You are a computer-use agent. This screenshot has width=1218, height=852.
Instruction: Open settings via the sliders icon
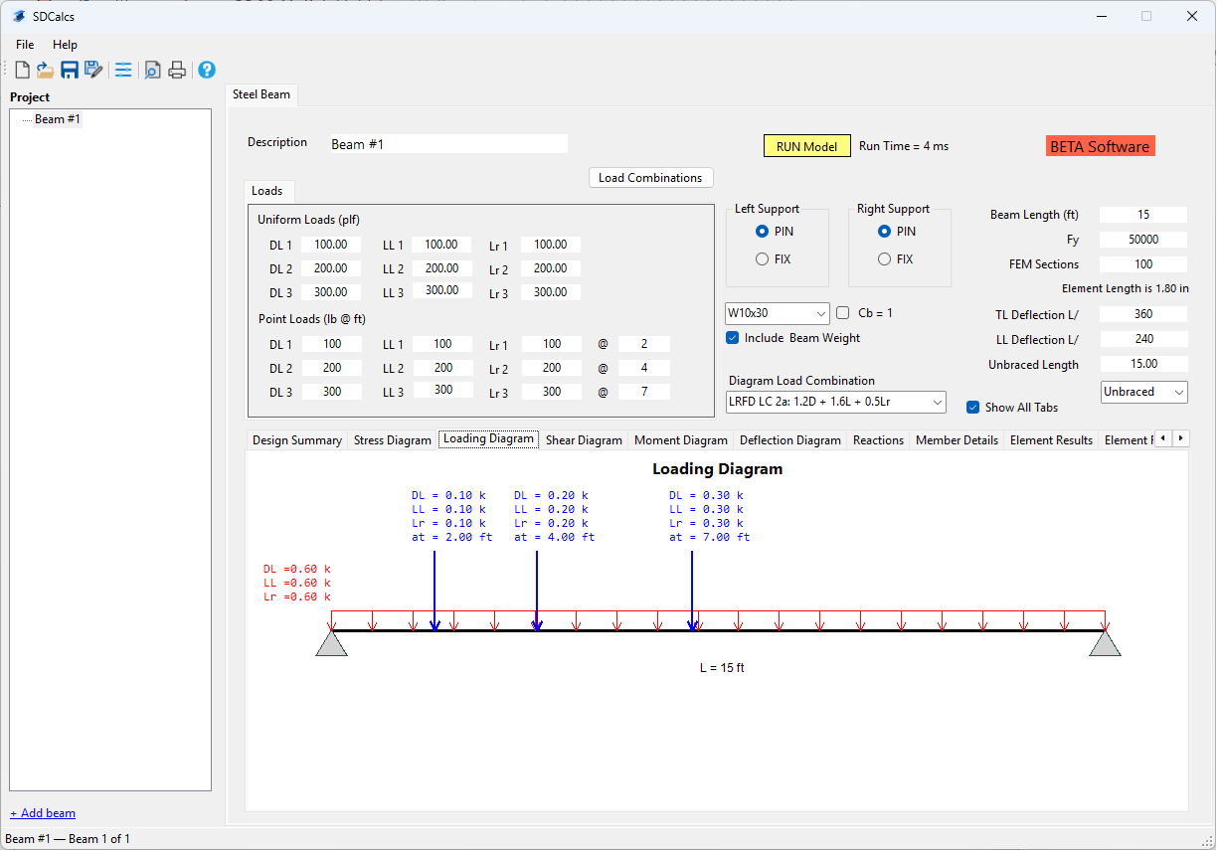pos(123,70)
